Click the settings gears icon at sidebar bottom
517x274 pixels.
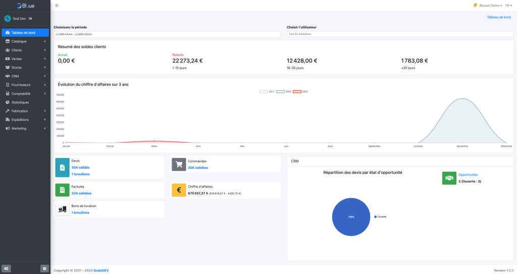pos(6,268)
